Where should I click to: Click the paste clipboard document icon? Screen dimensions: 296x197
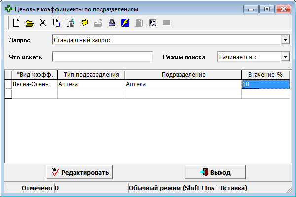[71, 23]
